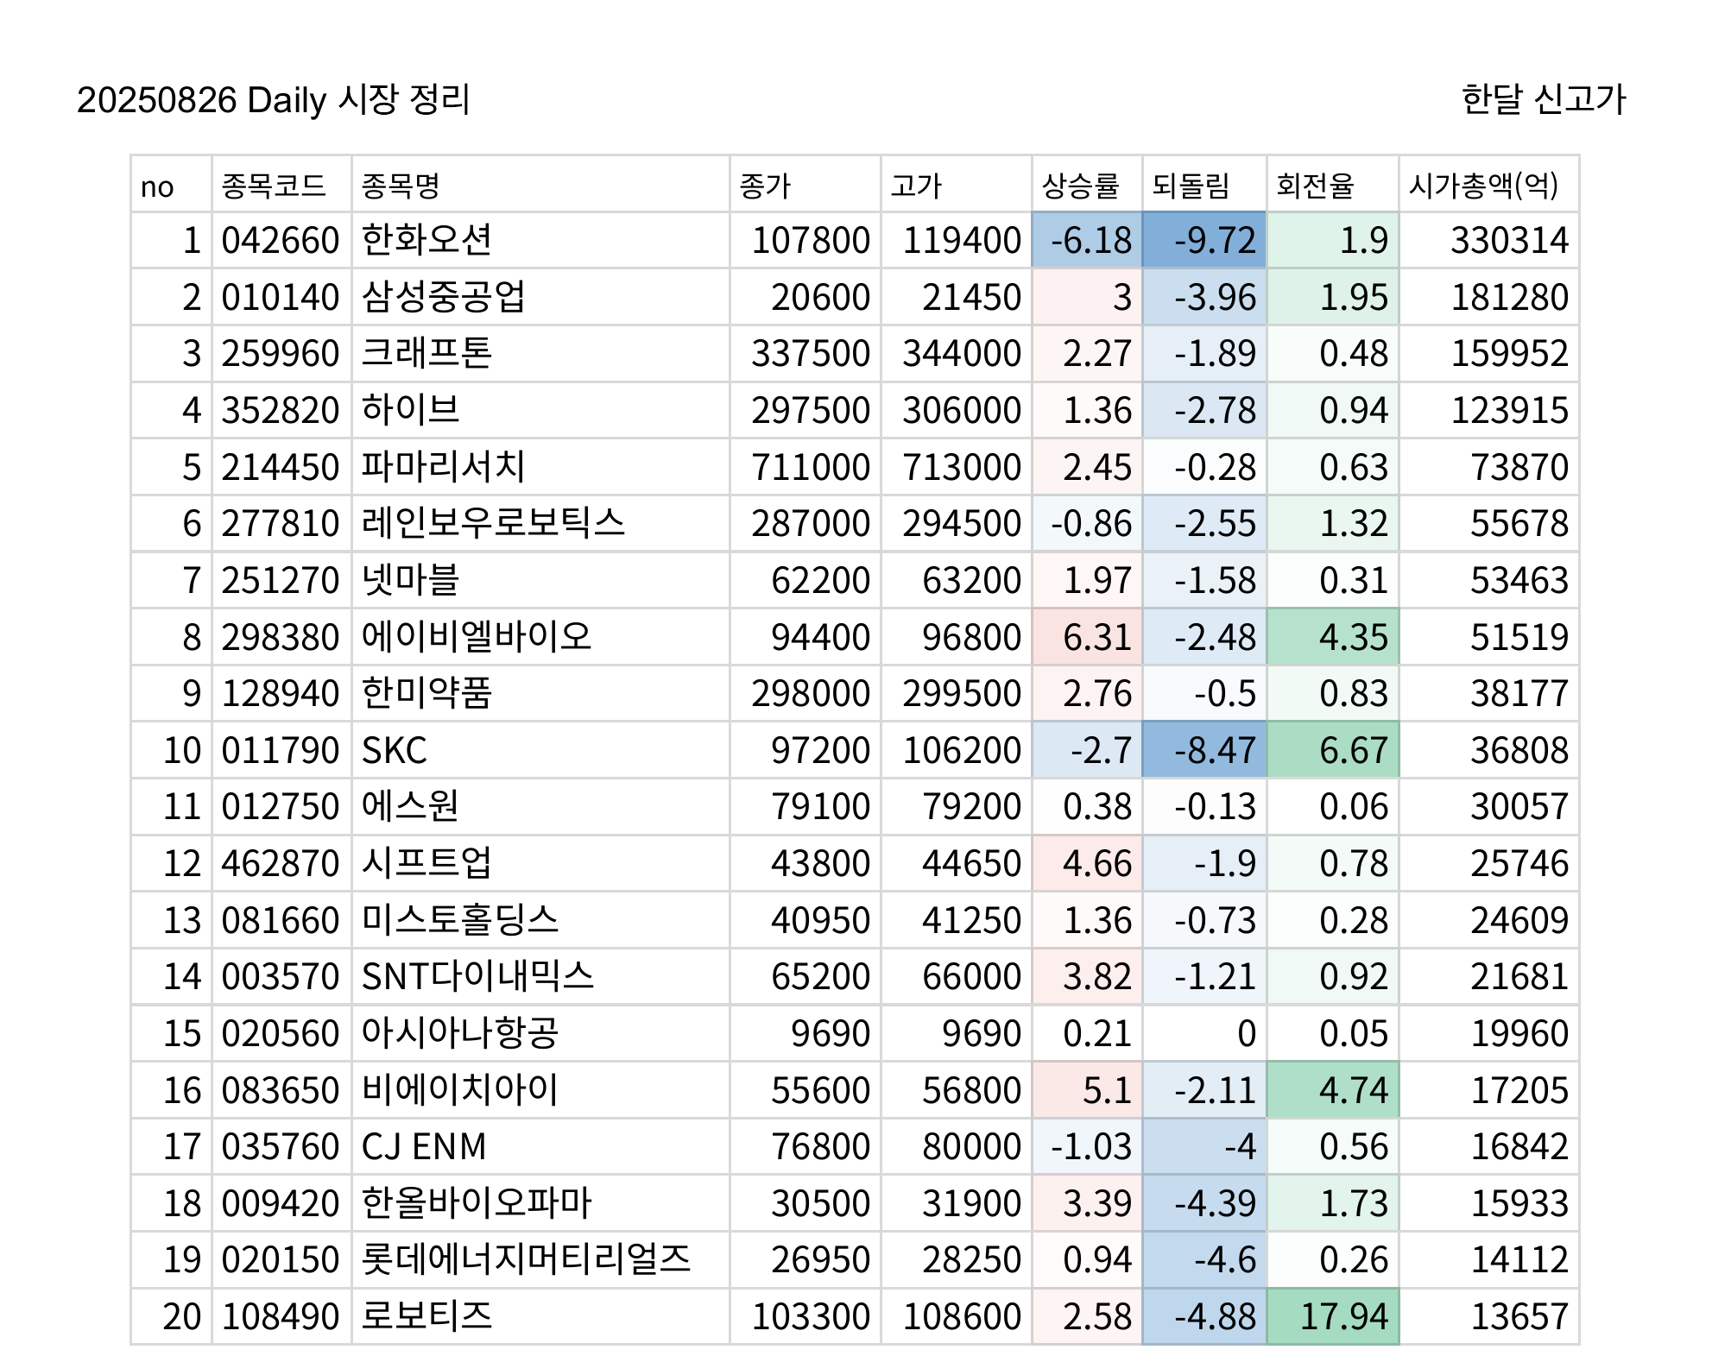Select closing price "711000"
This screenshot has height=1356, width=1712.
click(811, 468)
